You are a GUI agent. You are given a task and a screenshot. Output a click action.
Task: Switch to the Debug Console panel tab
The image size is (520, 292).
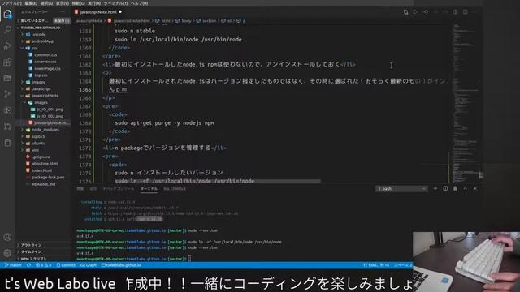(x=119, y=189)
